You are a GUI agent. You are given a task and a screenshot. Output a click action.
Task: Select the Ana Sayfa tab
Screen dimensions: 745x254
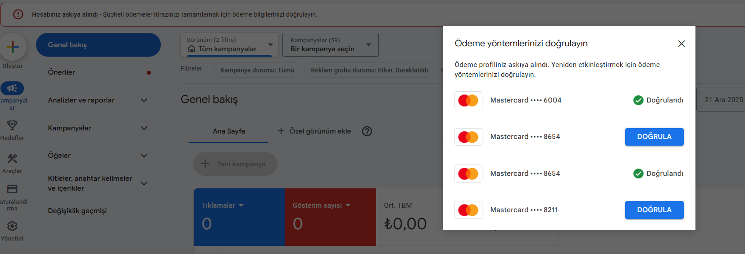pyautogui.click(x=229, y=131)
